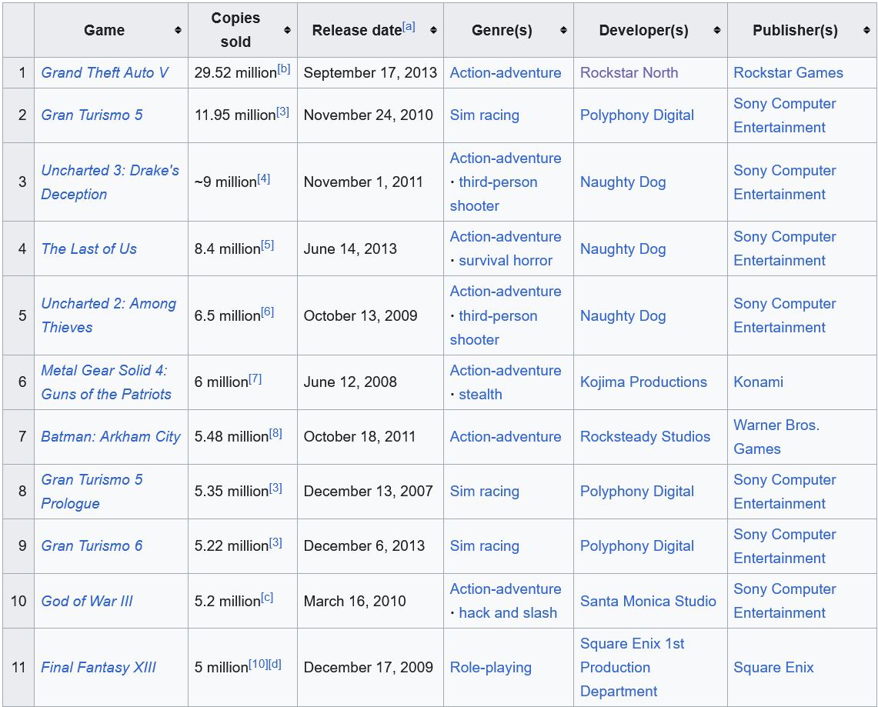Sort by Release date arrows

433,30
